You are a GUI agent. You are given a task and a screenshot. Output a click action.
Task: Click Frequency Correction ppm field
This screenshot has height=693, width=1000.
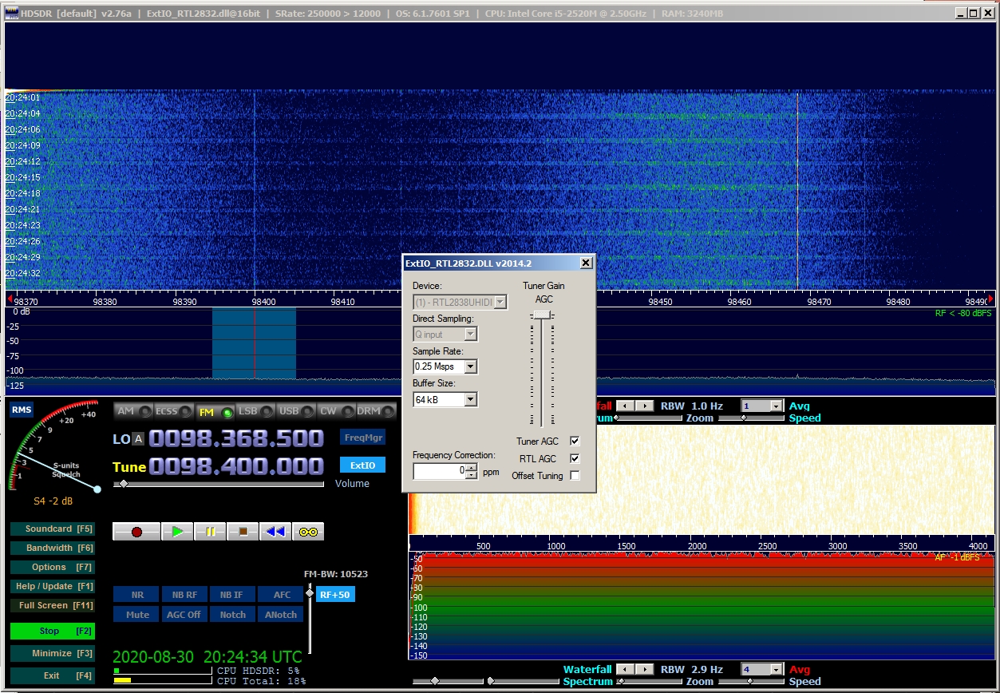(x=439, y=471)
